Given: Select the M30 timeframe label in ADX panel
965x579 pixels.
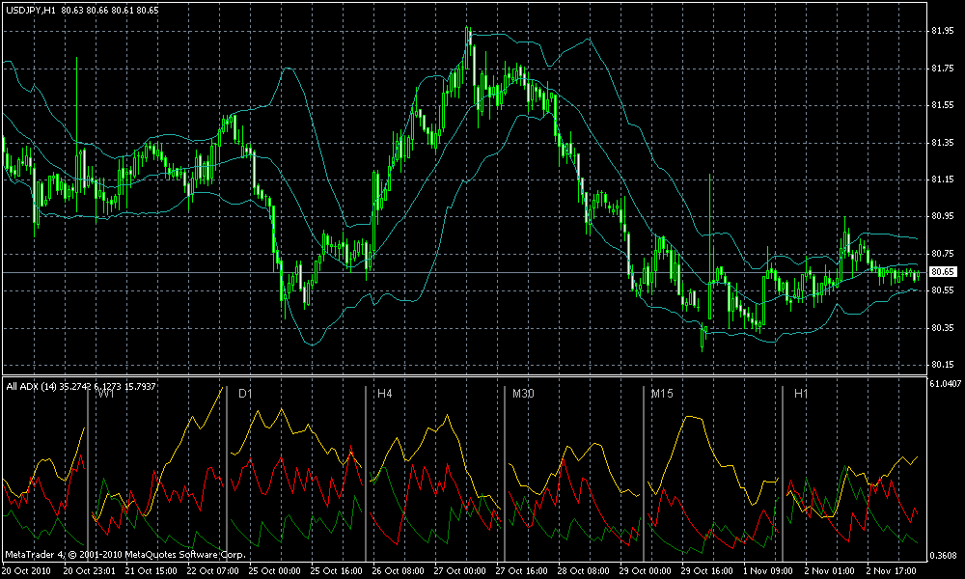Looking at the screenshot, I should [523, 394].
